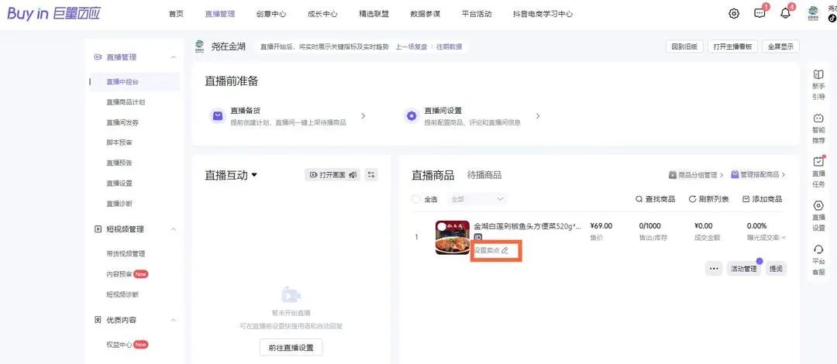Expand the 直播互动 dropdown arrow
Viewport: 837px width, 364px height.
coord(253,175)
